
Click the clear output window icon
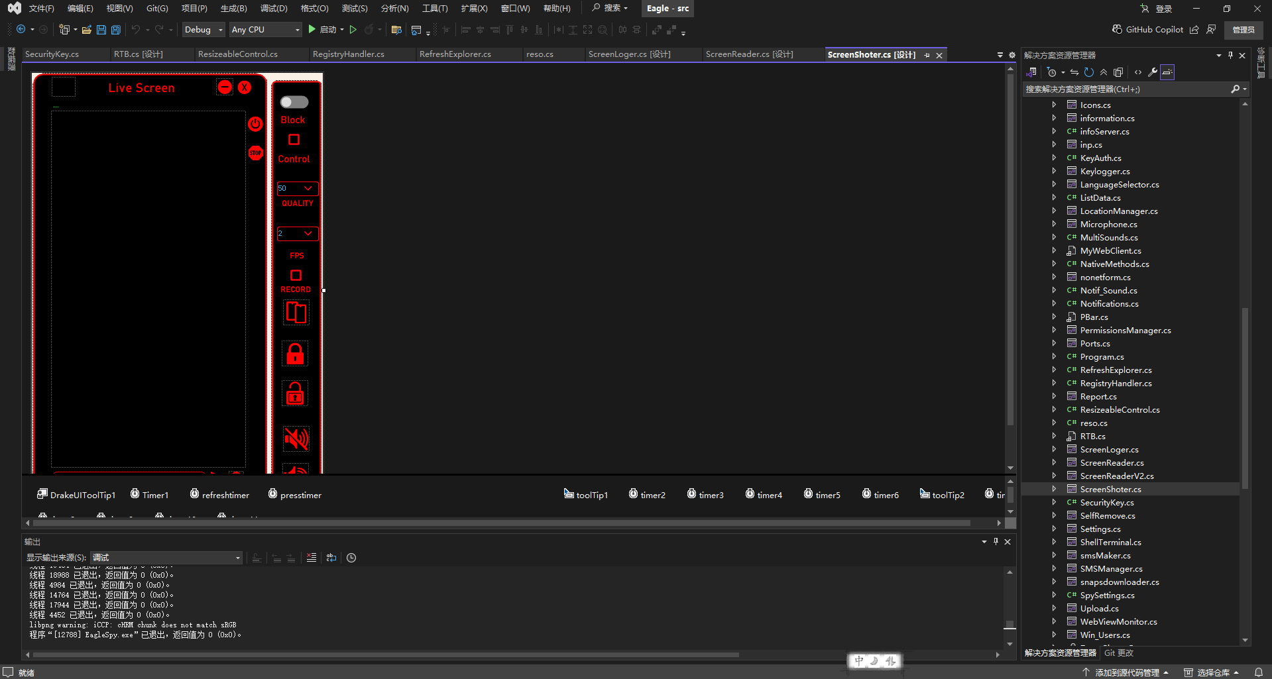coord(312,558)
